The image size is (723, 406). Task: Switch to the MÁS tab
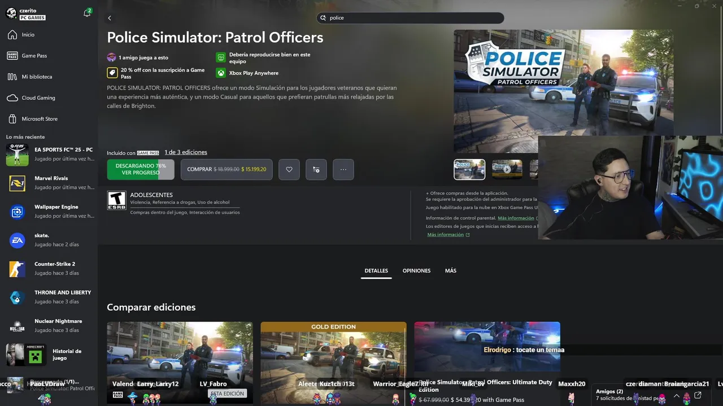(x=451, y=271)
